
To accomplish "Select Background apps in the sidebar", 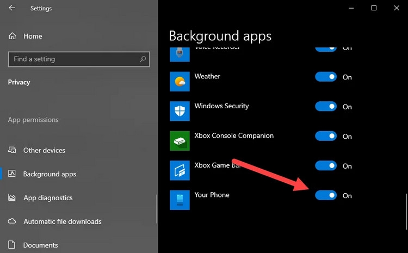I will (50, 174).
